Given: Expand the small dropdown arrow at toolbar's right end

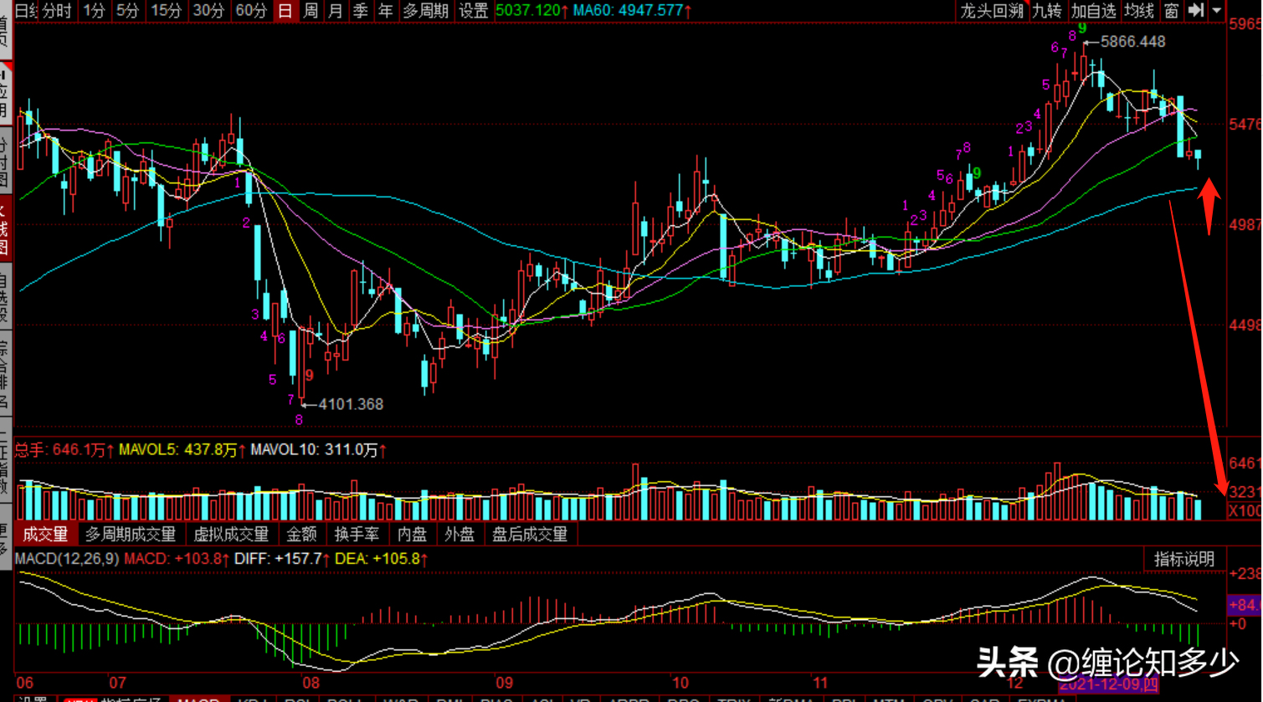Looking at the screenshot, I should [x=1217, y=11].
